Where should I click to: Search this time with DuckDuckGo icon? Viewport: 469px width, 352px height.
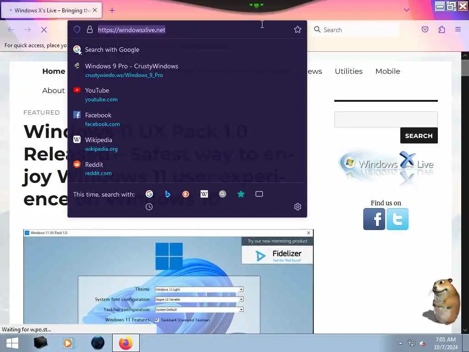[186, 194]
